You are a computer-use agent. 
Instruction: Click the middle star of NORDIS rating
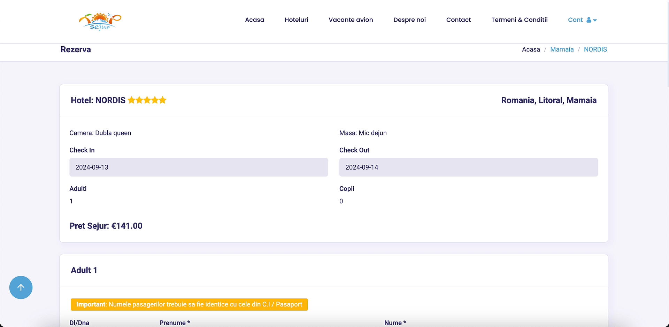[x=147, y=100]
